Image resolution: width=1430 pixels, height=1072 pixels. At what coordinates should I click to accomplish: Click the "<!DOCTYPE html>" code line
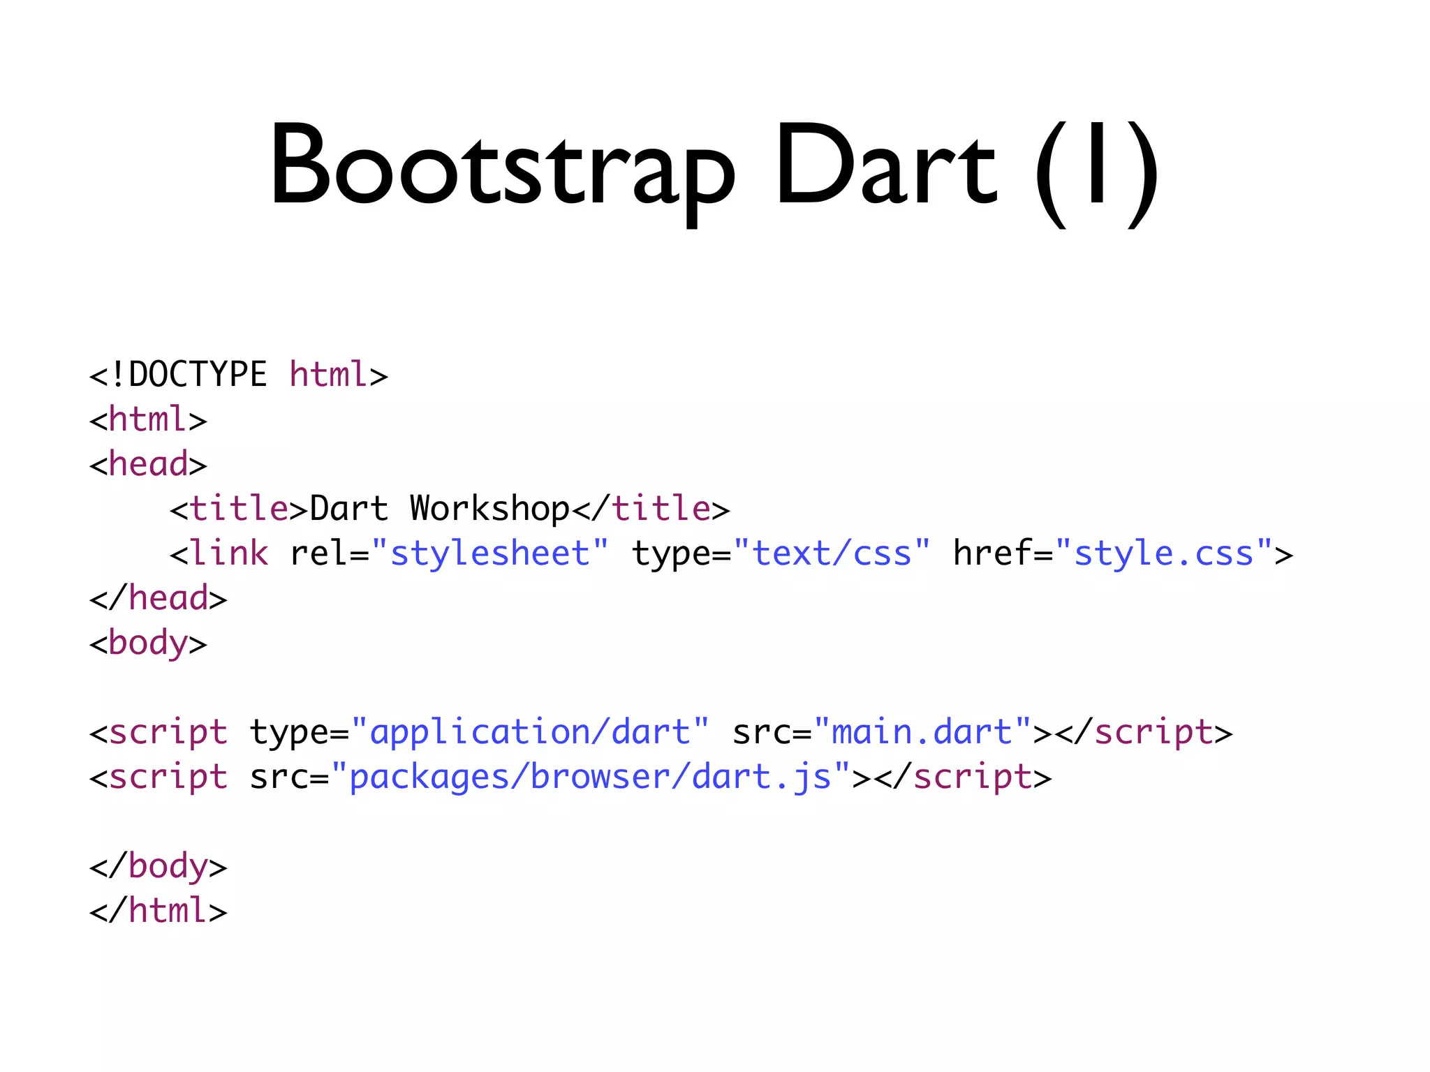(238, 375)
